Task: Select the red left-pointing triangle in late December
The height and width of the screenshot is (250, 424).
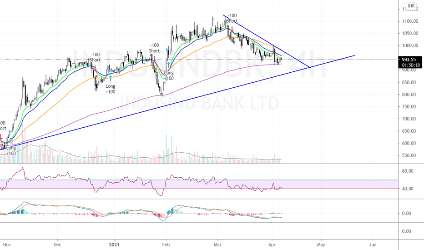Action: tap(96, 76)
